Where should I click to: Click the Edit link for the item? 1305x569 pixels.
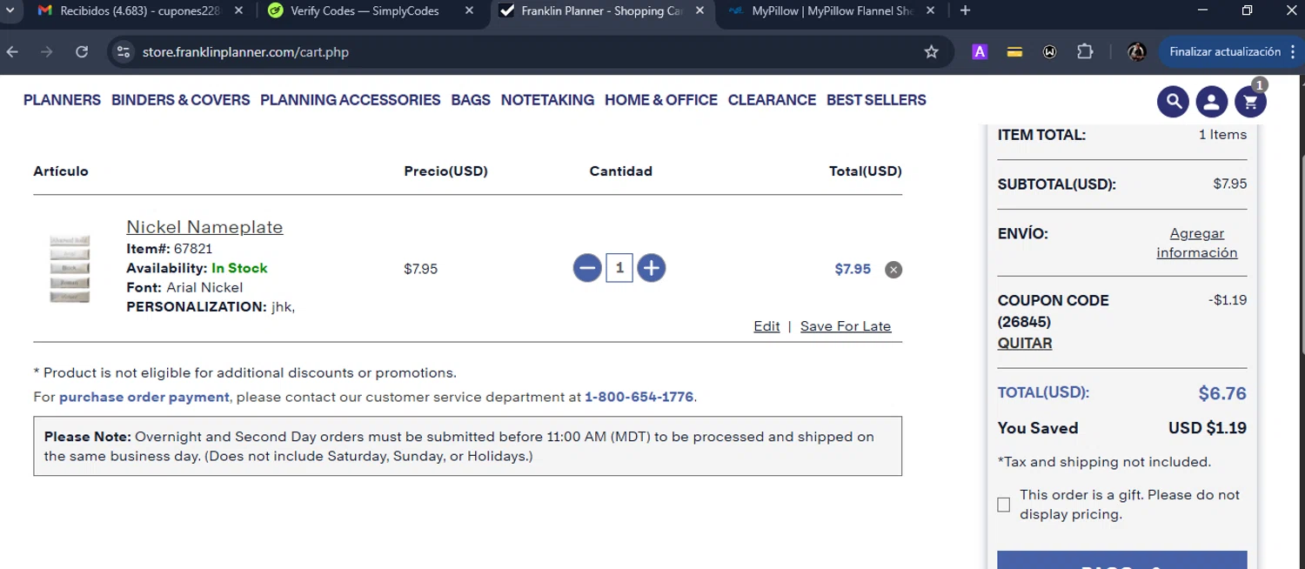coord(766,326)
